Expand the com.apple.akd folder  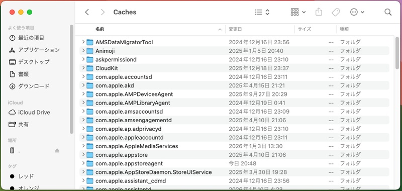[83, 85]
